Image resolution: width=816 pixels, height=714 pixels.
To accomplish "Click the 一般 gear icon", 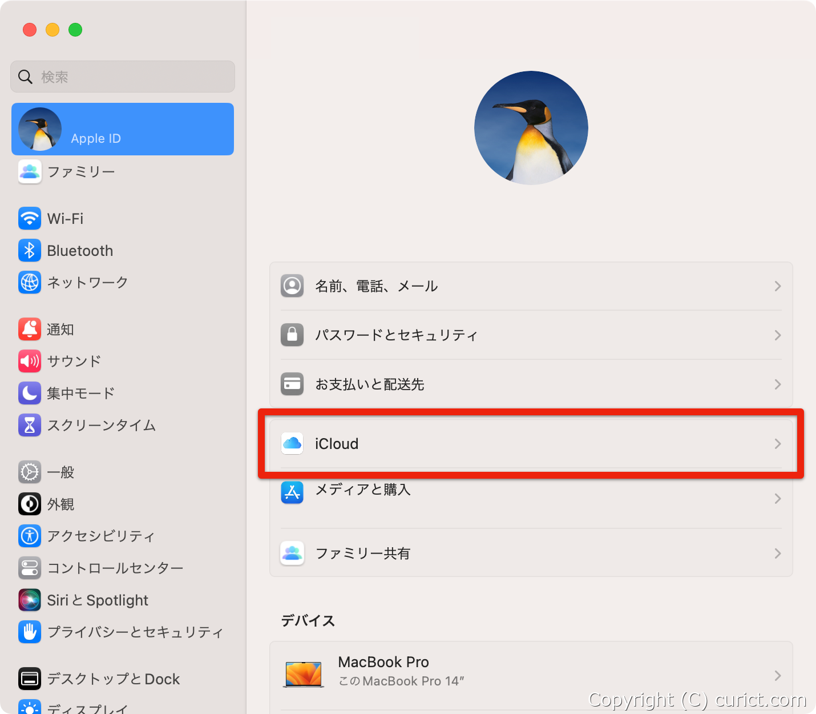I will (30, 472).
